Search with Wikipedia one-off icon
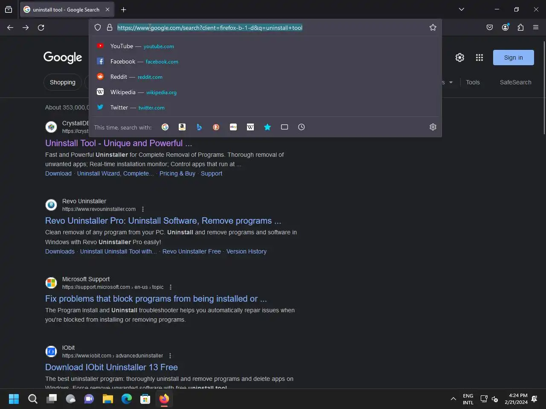 (x=250, y=127)
